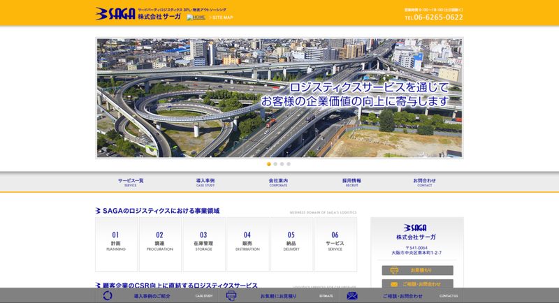Open the HOME link in header
559x303 pixels.
click(x=196, y=17)
